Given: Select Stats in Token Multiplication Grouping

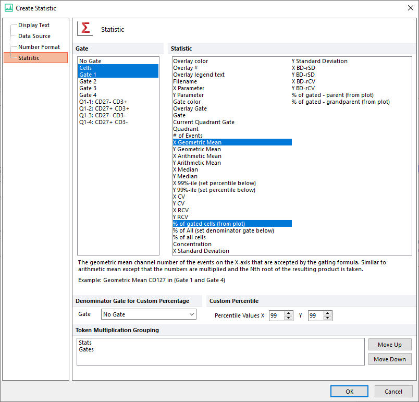Looking at the screenshot, I should [x=220, y=343].
